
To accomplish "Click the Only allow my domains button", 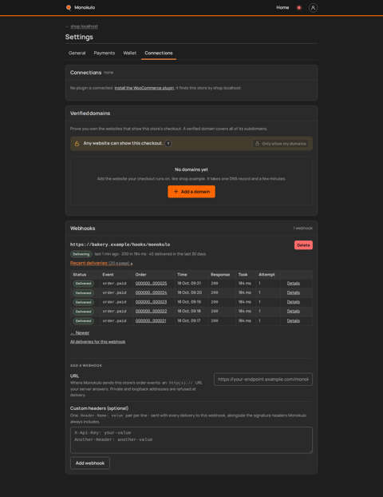I will click(x=281, y=144).
